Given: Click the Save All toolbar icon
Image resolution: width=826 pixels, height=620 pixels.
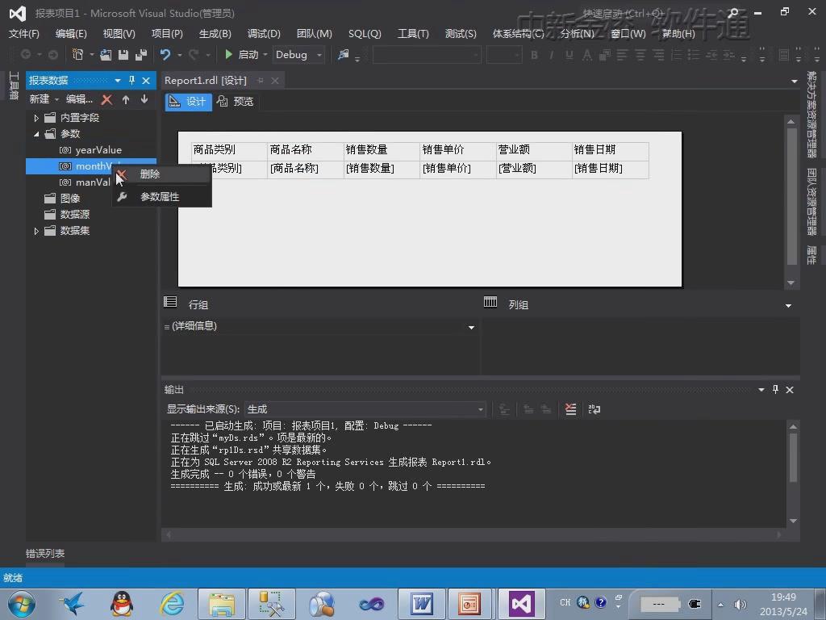Looking at the screenshot, I should [x=140, y=54].
